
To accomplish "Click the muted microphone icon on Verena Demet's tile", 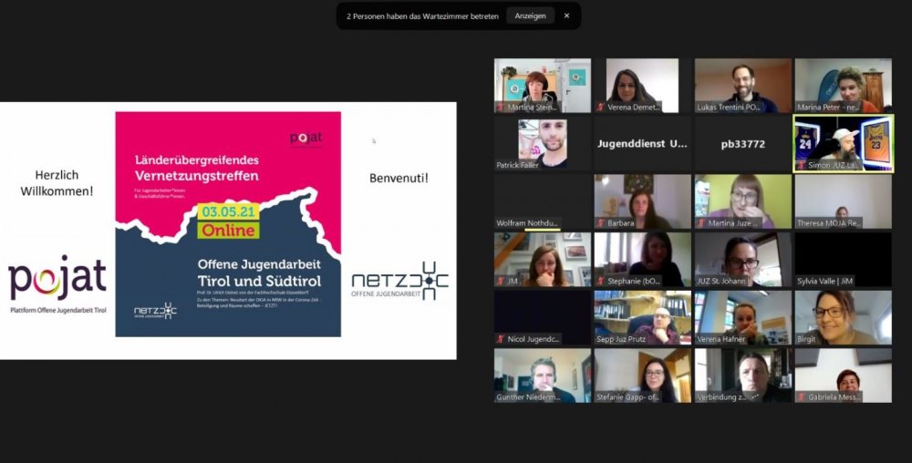I will [600, 108].
